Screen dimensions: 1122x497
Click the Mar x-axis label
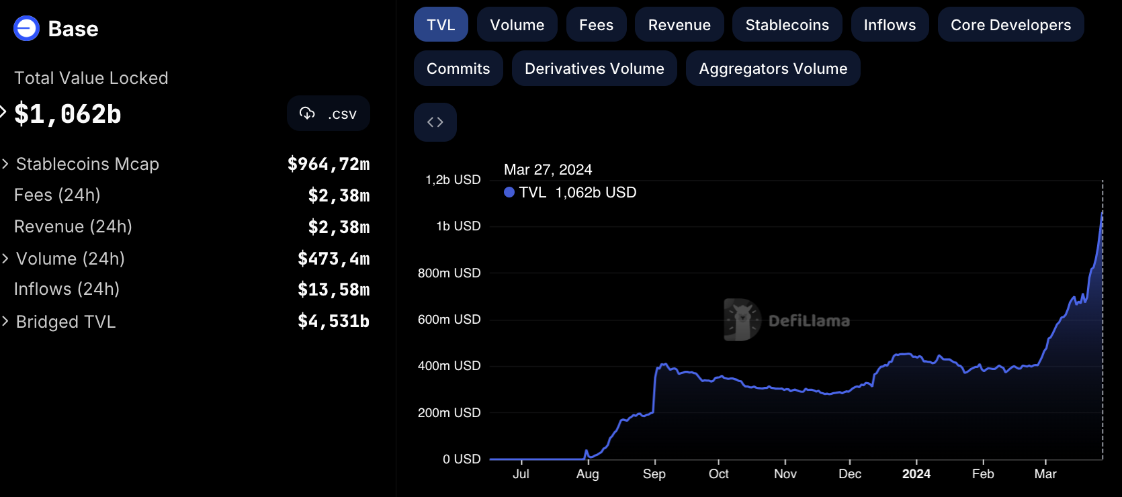coord(1045,474)
